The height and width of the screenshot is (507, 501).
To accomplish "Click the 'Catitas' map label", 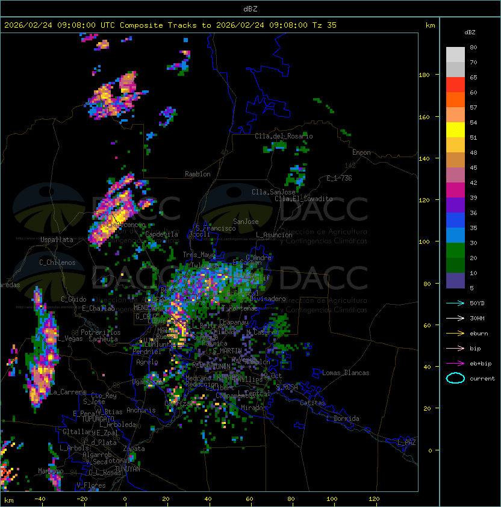I will [313, 403].
